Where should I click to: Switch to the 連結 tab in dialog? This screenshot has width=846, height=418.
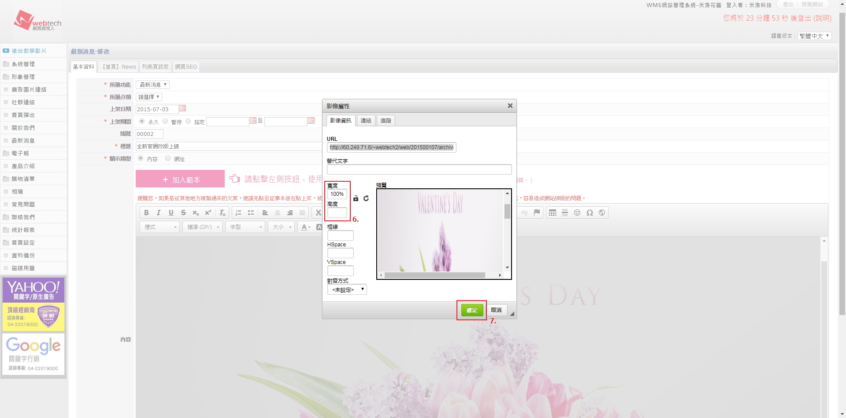point(366,121)
